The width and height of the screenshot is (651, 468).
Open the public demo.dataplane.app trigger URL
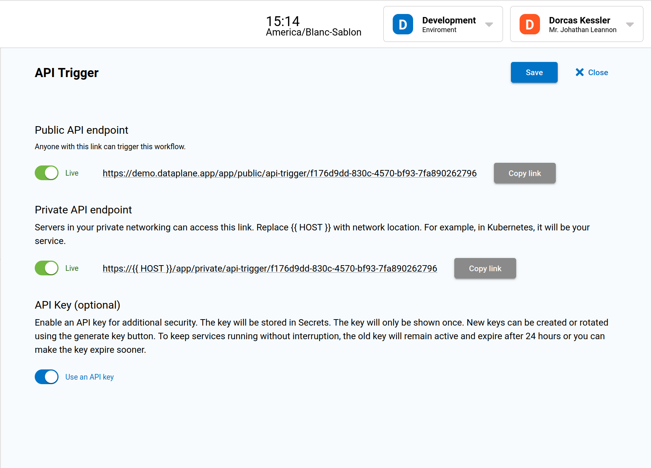point(290,173)
